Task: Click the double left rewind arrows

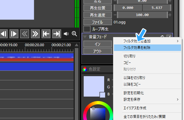Action: point(25,34)
